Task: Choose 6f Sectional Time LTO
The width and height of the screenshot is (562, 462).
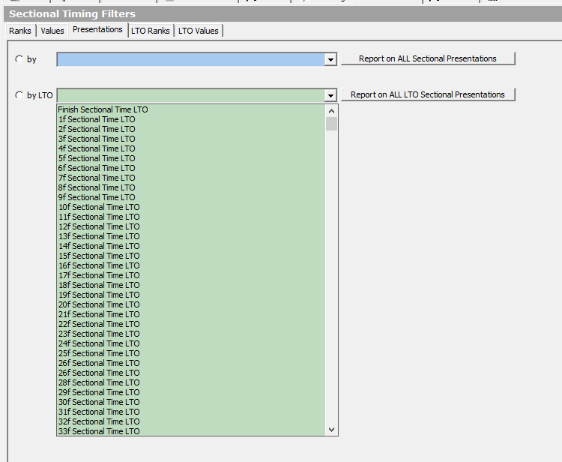Action: pyautogui.click(x=191, y=168)
